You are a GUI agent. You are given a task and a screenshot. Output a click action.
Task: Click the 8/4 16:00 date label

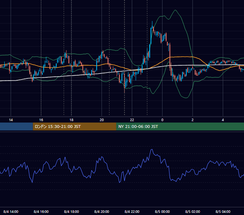pos(41,211)
